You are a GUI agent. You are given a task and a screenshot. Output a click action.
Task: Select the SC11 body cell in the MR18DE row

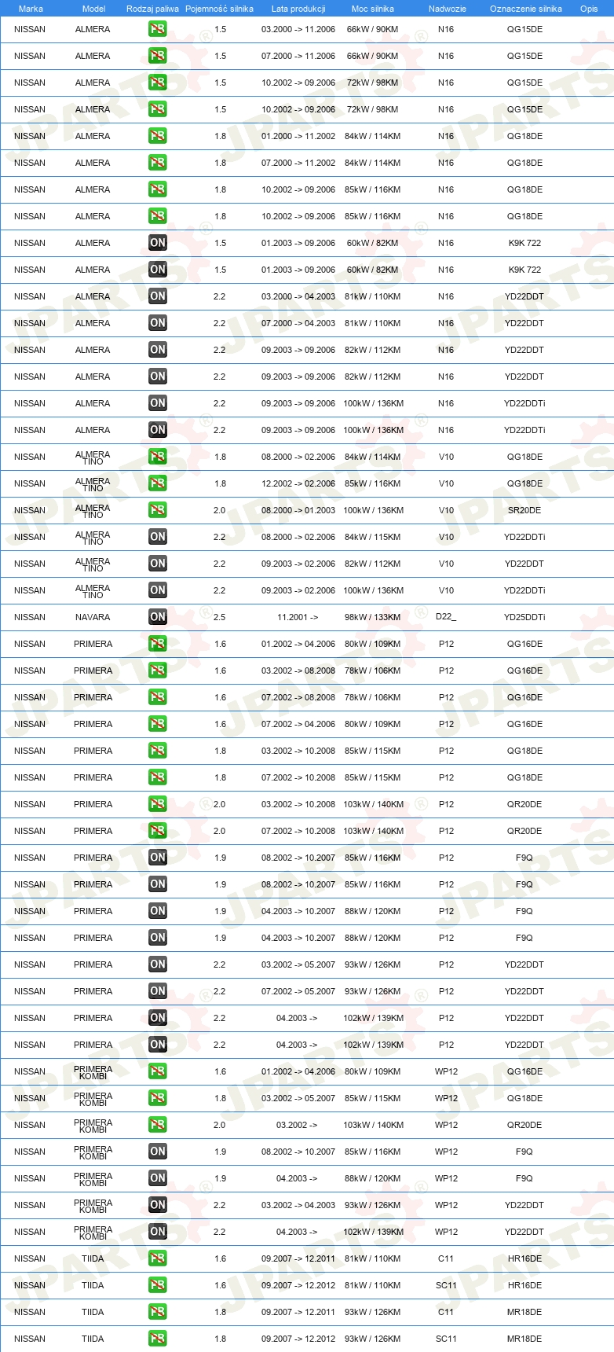(446, 1339)
